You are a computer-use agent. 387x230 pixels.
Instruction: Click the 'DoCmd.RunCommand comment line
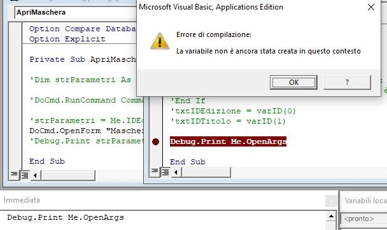(x=87, y=100)
